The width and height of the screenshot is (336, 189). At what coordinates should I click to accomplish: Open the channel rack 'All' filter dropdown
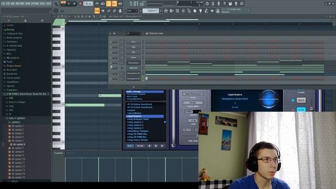click(133, 34)
